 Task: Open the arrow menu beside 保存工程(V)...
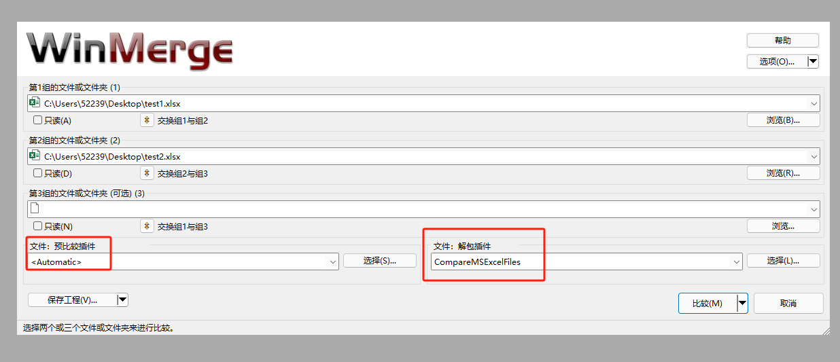pos(122,300)
